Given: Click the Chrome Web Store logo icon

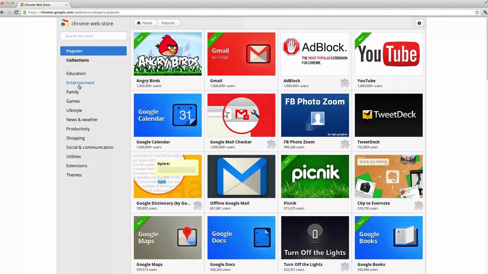Looking at the screenshot, I should pyautogui.click(x=65, y=23).
